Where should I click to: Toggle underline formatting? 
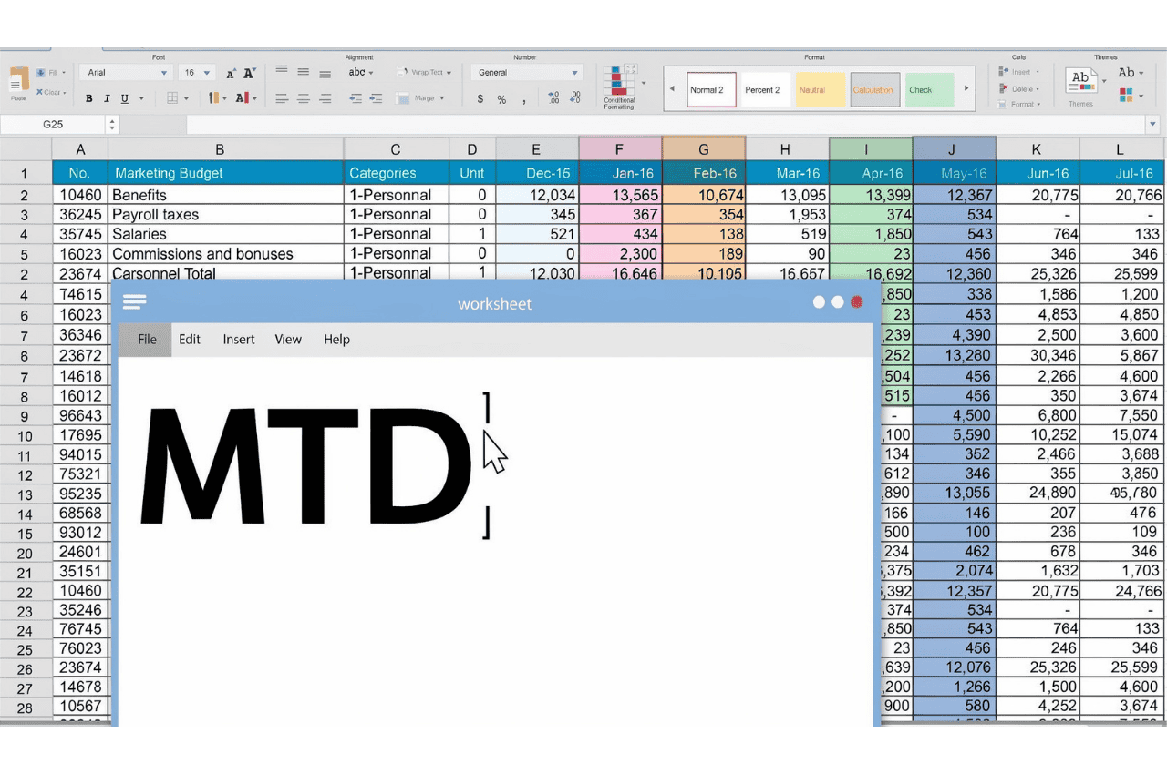pyautogui.click(x=125, y=98)
